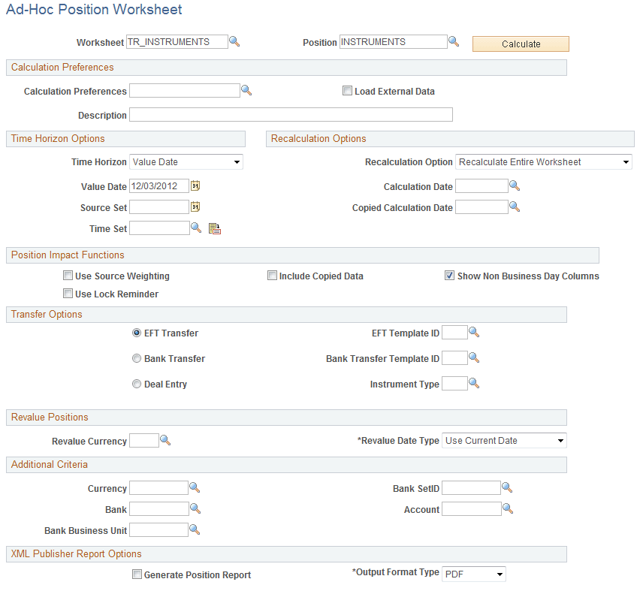Viewport: 643px width, 591px height.
Task: Enable the Load External Data checkbox
Action: (x=347, y=90)
